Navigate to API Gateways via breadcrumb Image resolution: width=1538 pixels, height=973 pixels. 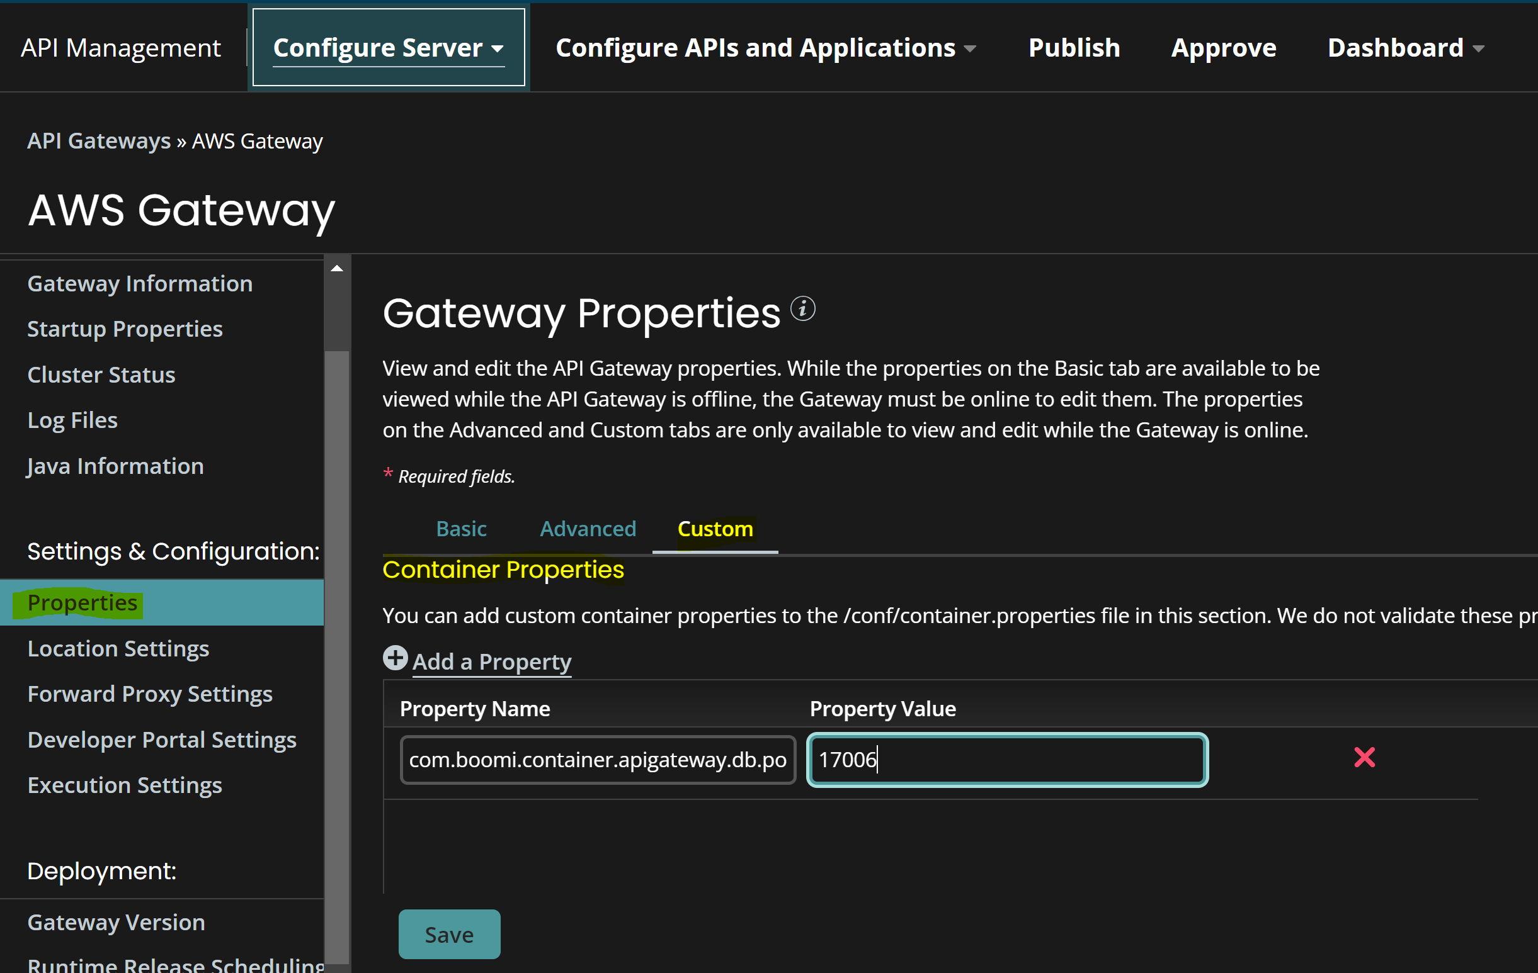pyautogui.click(x=99, y=140)
